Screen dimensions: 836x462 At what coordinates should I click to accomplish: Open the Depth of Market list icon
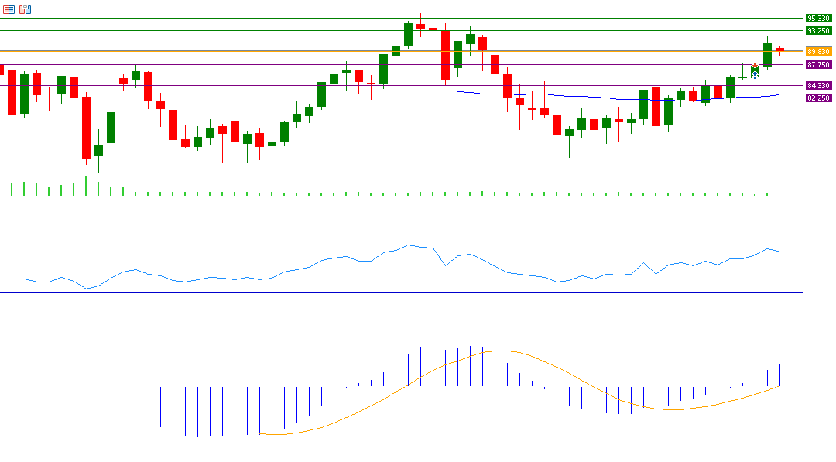9,9
